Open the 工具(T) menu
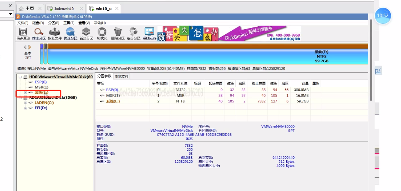401x191 pixels. click(69, 23)
